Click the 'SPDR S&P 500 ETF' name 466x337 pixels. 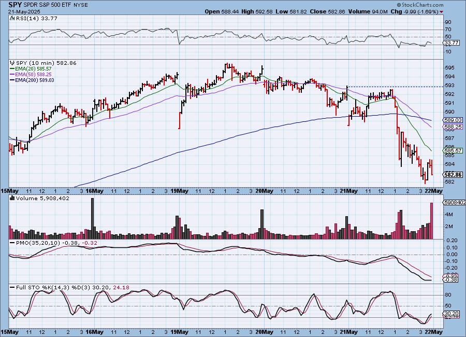click(46, 5)
